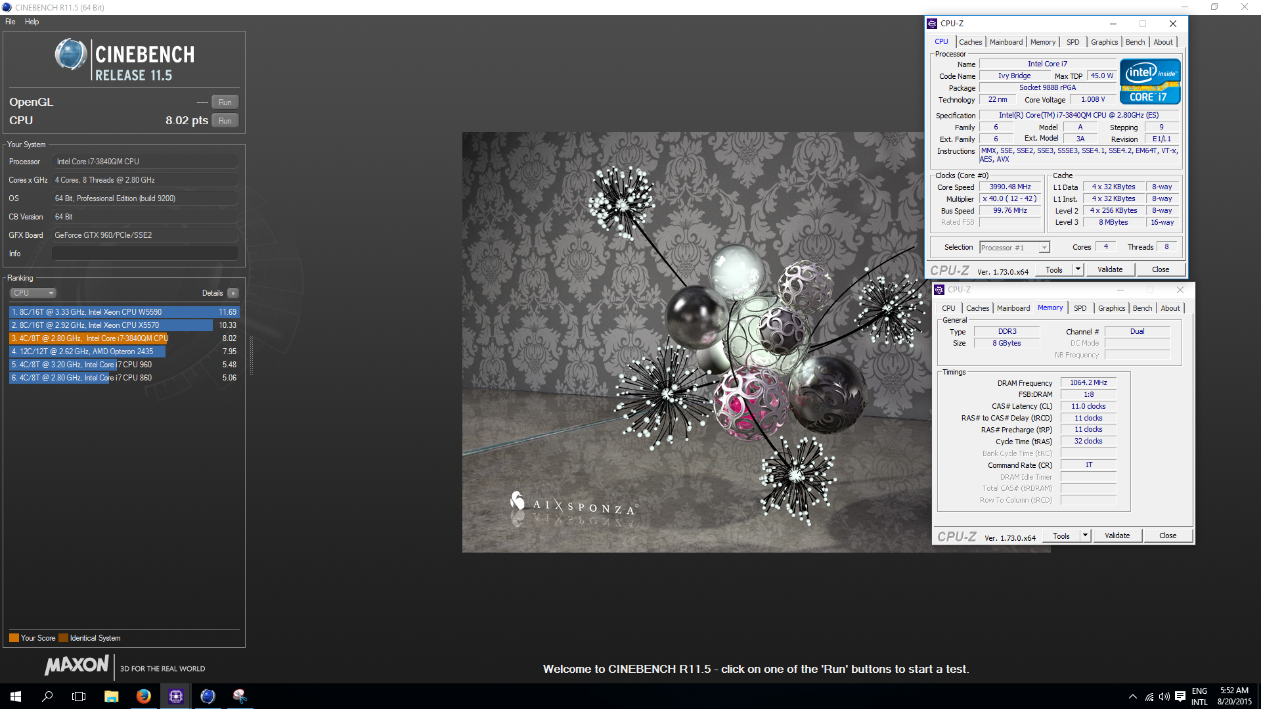Click Close button in lower CPU-Z window

tap(1168, 536)
